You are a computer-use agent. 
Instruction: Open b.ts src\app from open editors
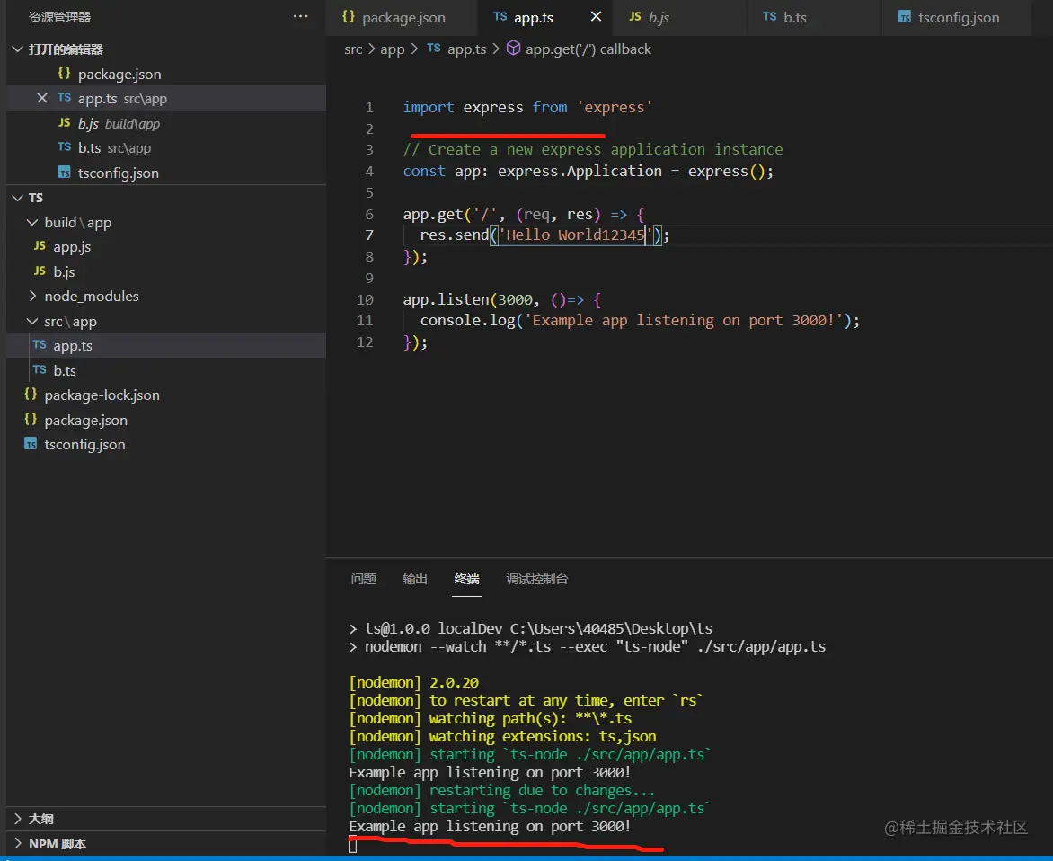tap(166, 147)
